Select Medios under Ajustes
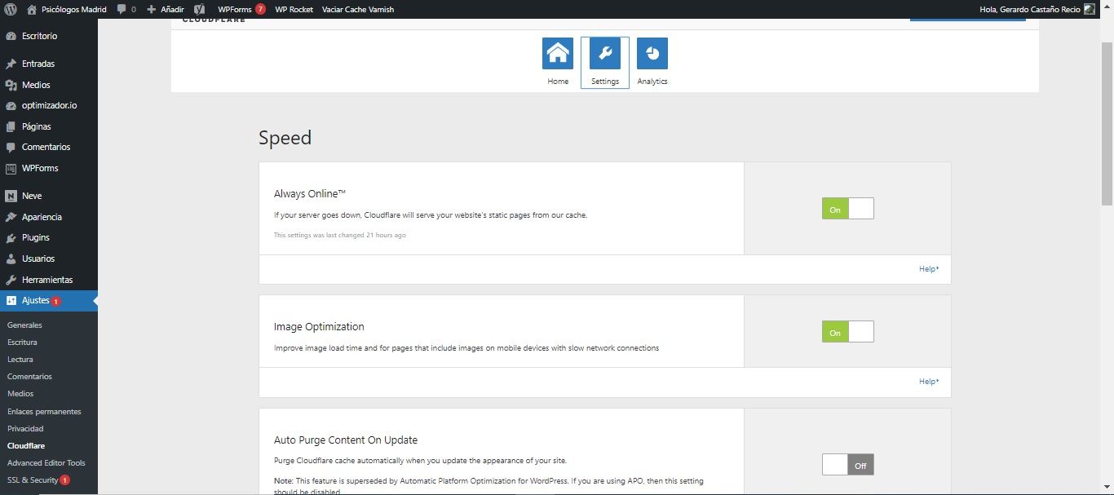The image size is (1114, 495). click(20, 394)
